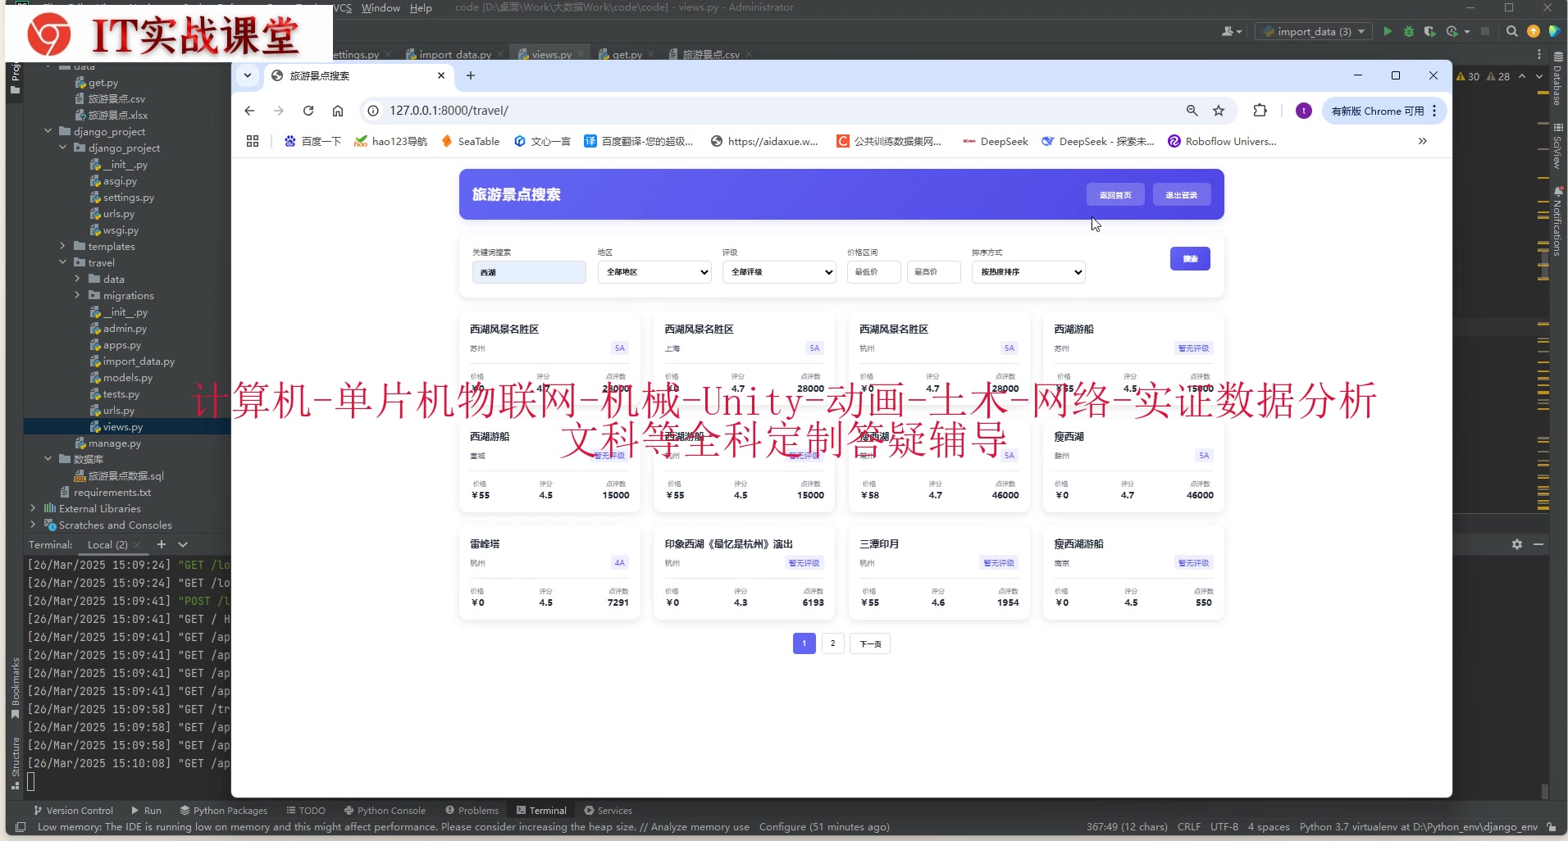Open a new Chrome tab
1568x841 pixels.
[471, 75]
